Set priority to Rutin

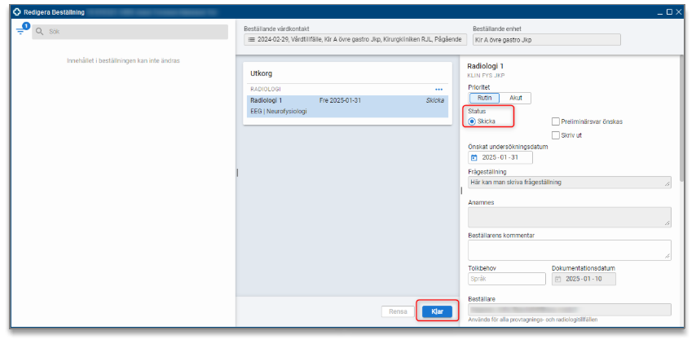click(x=484, y=98)
